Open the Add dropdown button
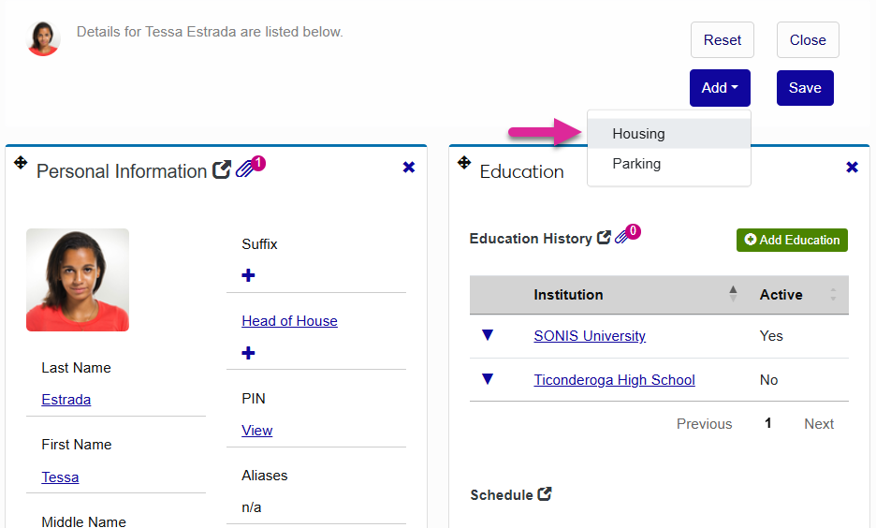The width and height of the screenshot is (876, 528). [x=720, y=88]
